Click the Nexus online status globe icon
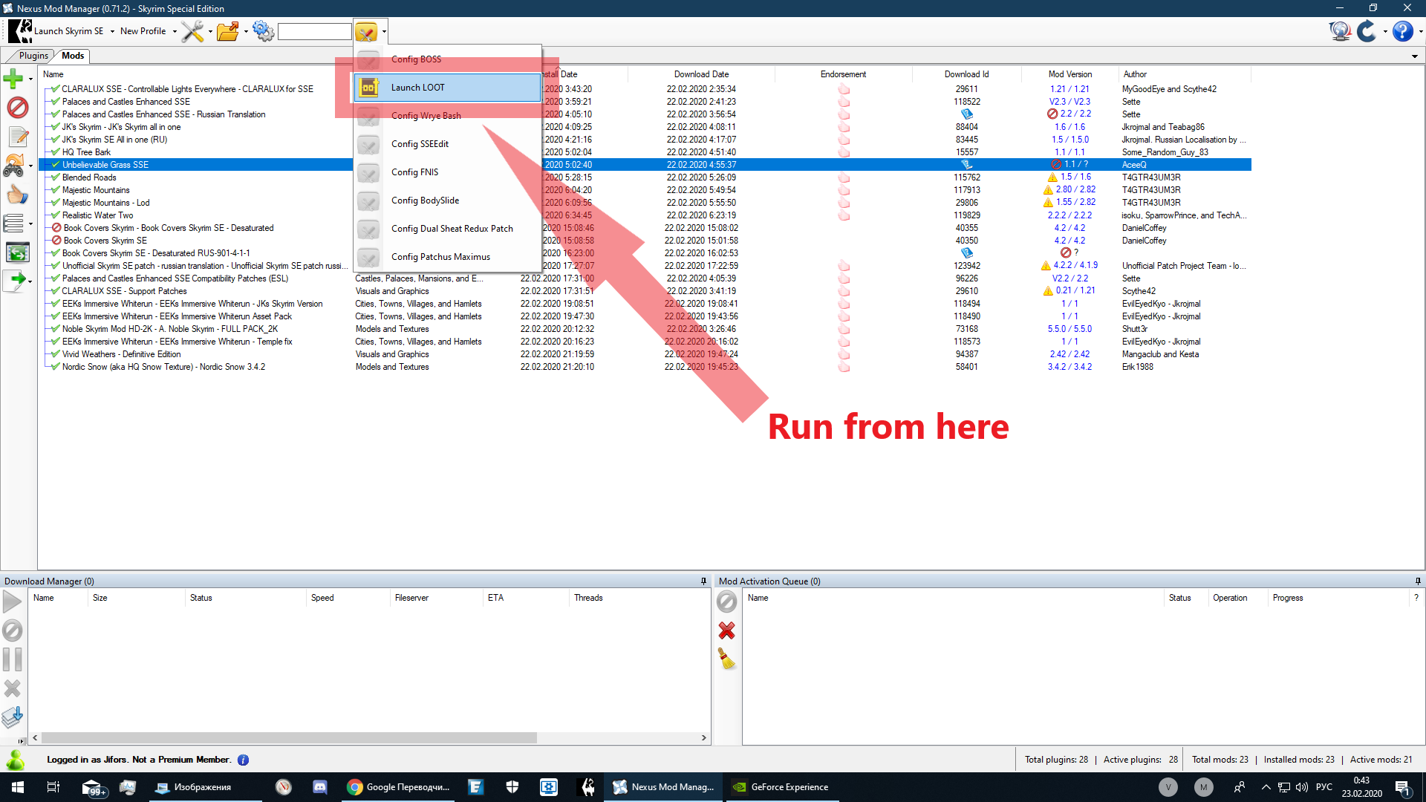 [x=1340, y=31]
